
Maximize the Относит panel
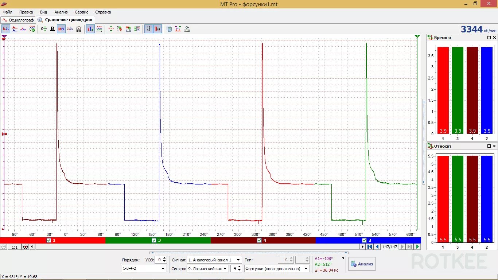tap(489, 146)
